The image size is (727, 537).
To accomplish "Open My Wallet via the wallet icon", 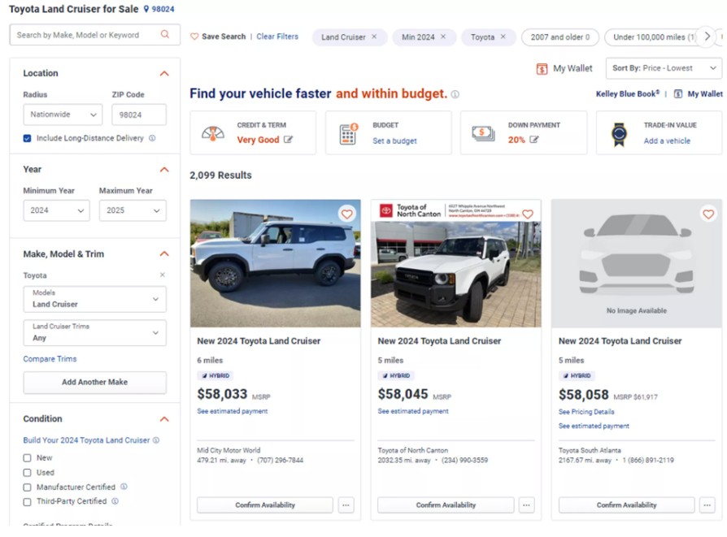I will [x=543, y=67].
